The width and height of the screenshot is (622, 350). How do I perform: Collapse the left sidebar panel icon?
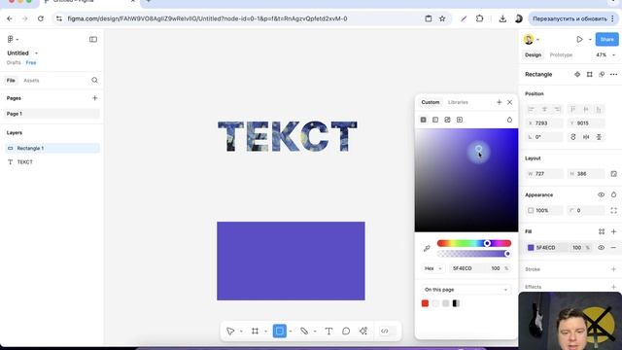tap(93, 39)
